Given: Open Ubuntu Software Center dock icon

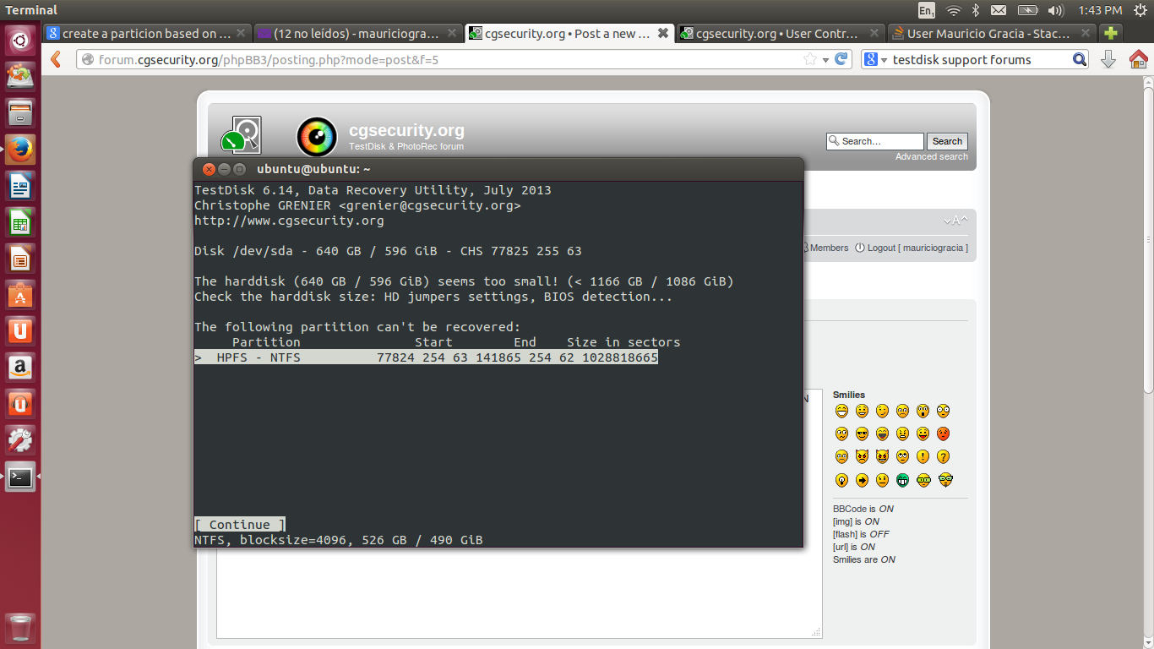Looking at the screenshot, I should [x=20, y=295].
